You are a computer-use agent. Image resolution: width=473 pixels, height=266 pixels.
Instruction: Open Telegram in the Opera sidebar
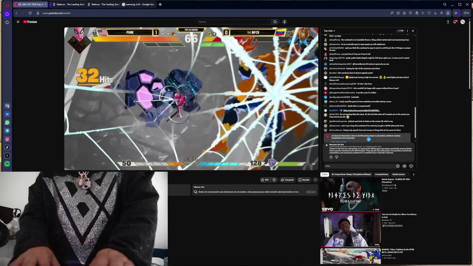pyautogui.click(x=7, y=130)
